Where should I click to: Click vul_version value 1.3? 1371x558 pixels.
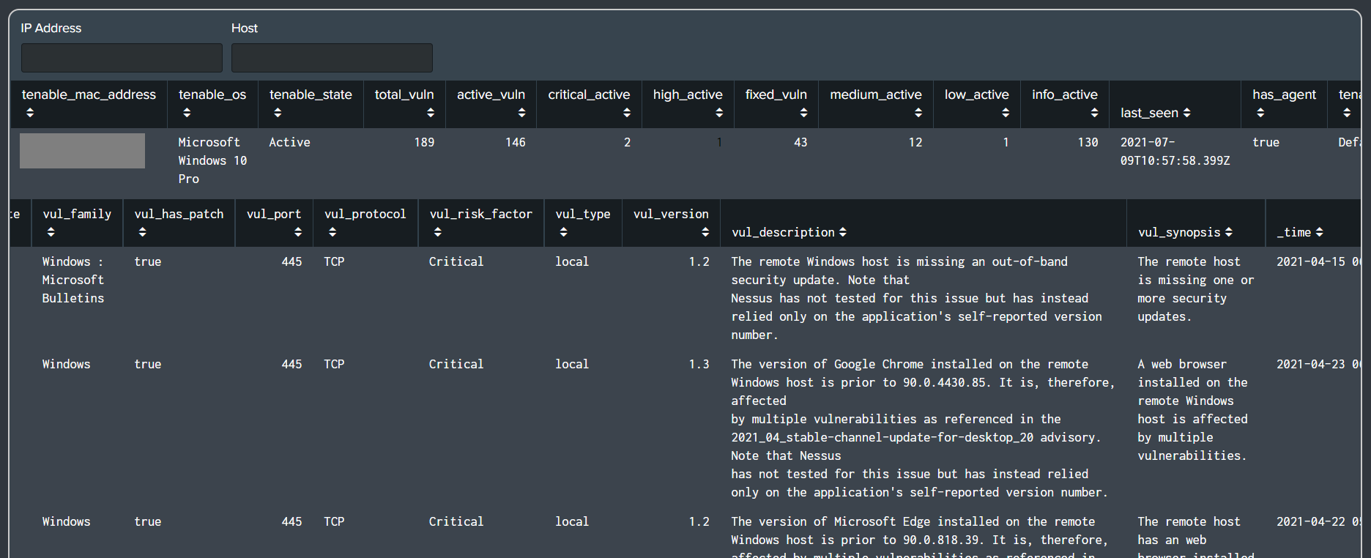[699, 364]
